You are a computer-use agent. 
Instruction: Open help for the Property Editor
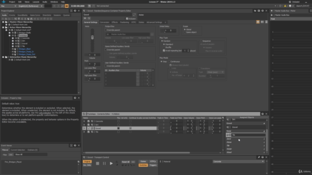coord(263,11)
